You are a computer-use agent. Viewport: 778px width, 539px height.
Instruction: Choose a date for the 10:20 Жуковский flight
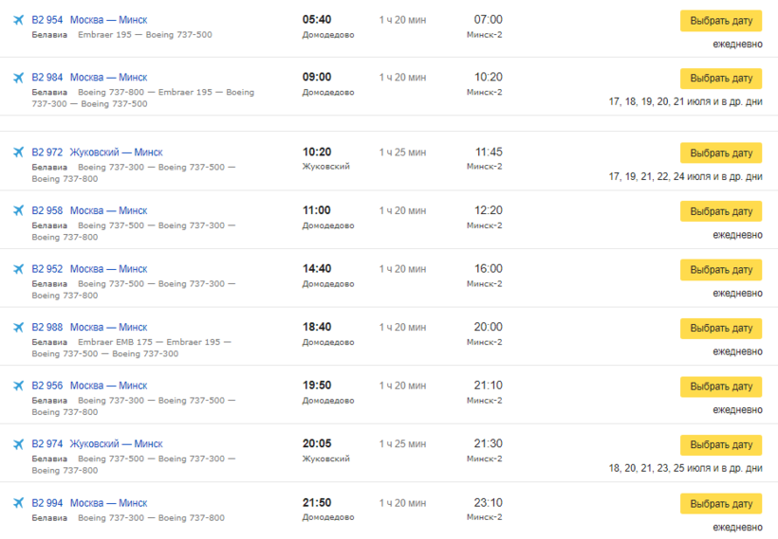point(721,153)
